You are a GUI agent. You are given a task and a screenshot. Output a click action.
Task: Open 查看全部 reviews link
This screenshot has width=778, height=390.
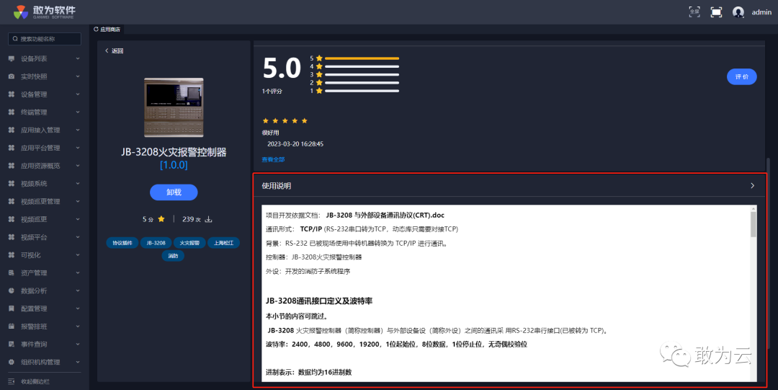point(273,159)
